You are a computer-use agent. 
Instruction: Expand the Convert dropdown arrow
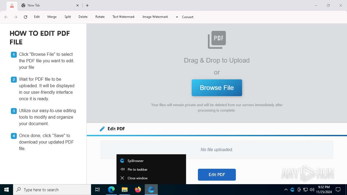click(x=177, y=17)
